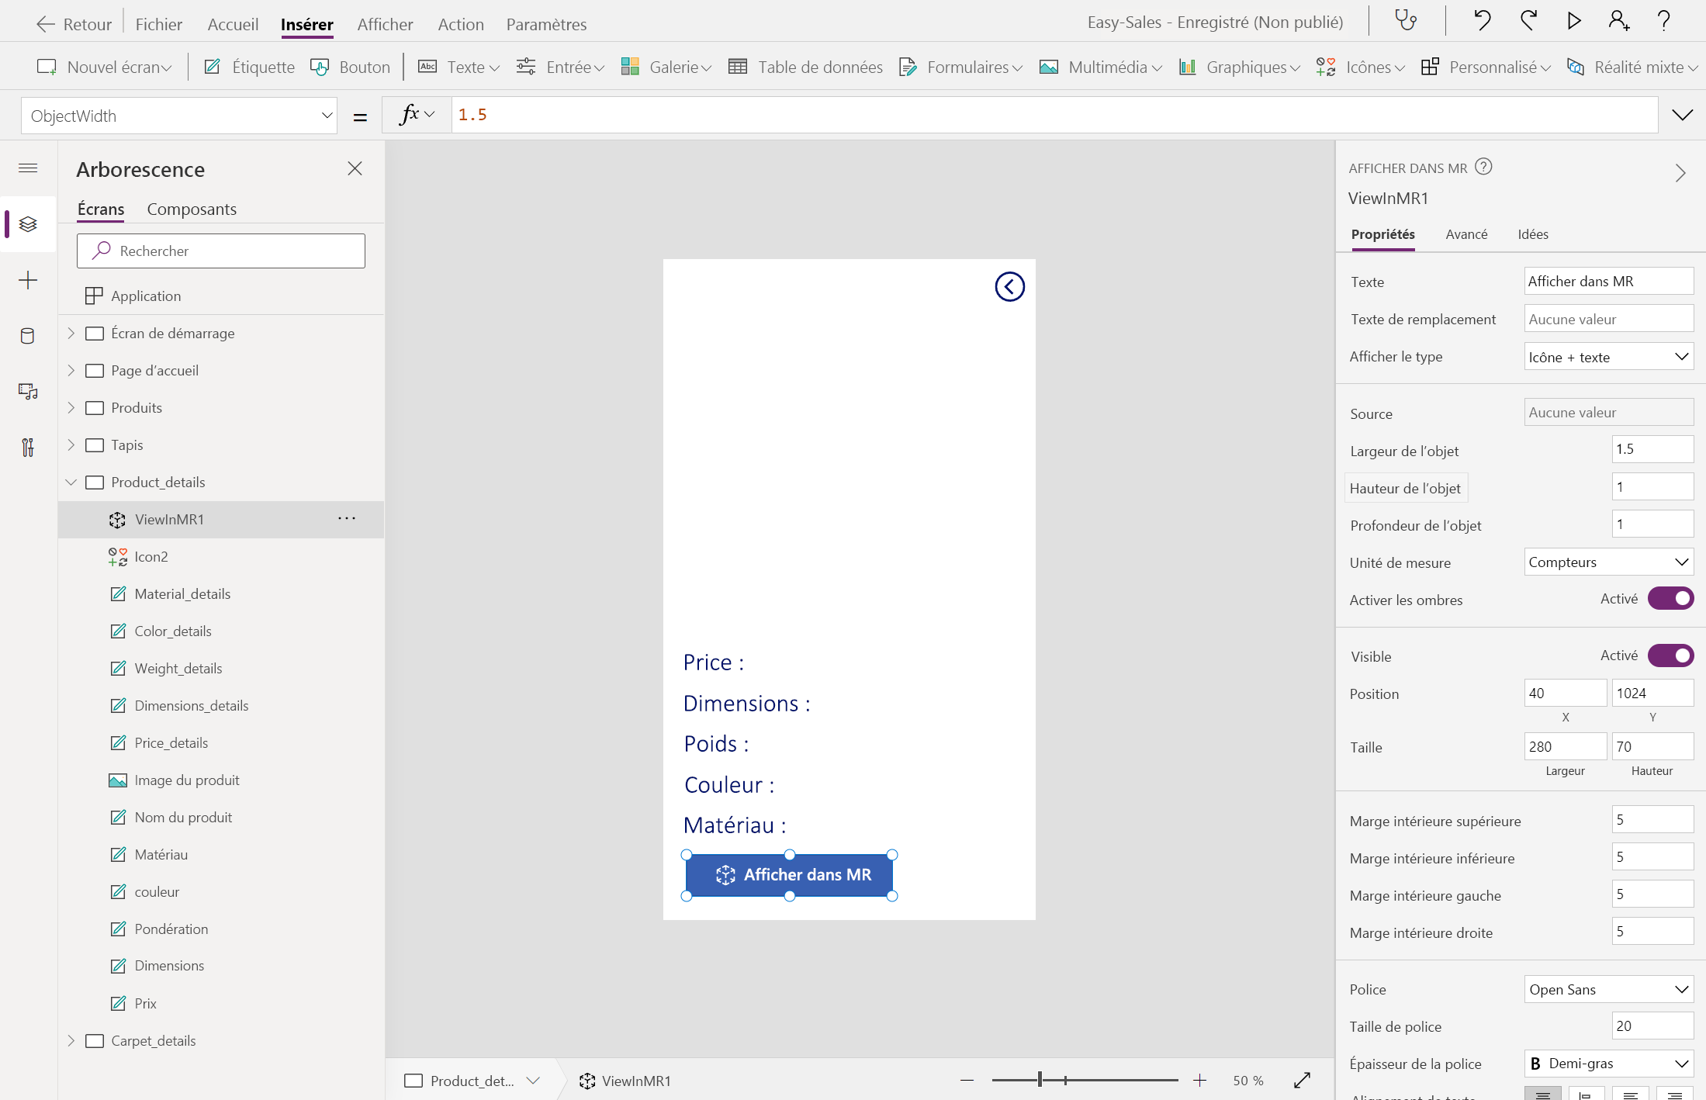Click the back arrow icon on canvas
Viewport: 1706px width, 1100px height.
[x=1009, y=287]
